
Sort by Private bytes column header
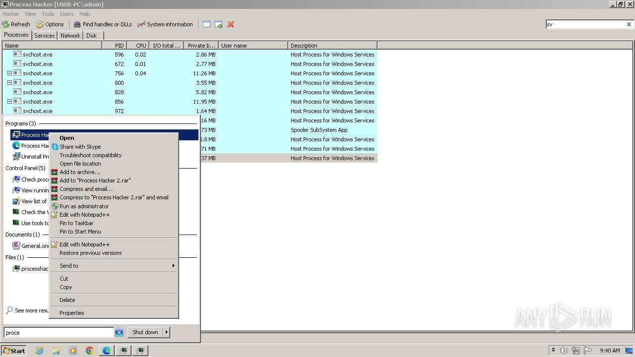point(201,46)
